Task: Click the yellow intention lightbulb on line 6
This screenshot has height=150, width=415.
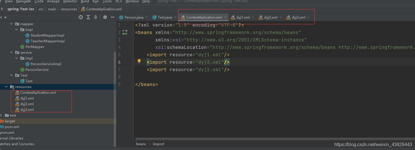Action: (139, 61)
